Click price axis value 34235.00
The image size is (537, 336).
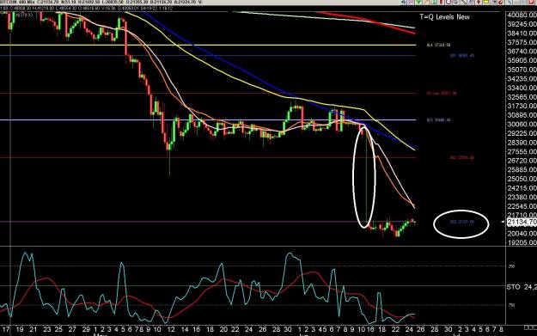522,79
